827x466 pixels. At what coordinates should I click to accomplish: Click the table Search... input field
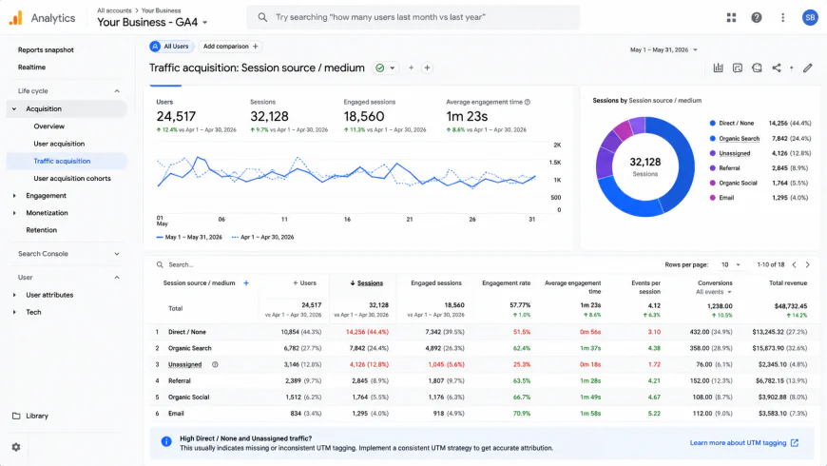(x=181, y=264)
